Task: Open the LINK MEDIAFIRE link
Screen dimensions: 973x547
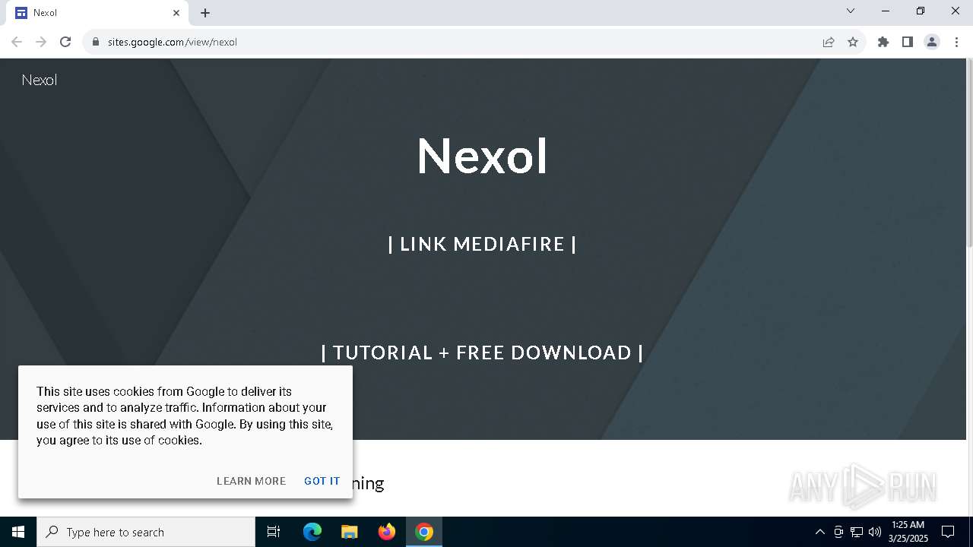Action: 482,244
